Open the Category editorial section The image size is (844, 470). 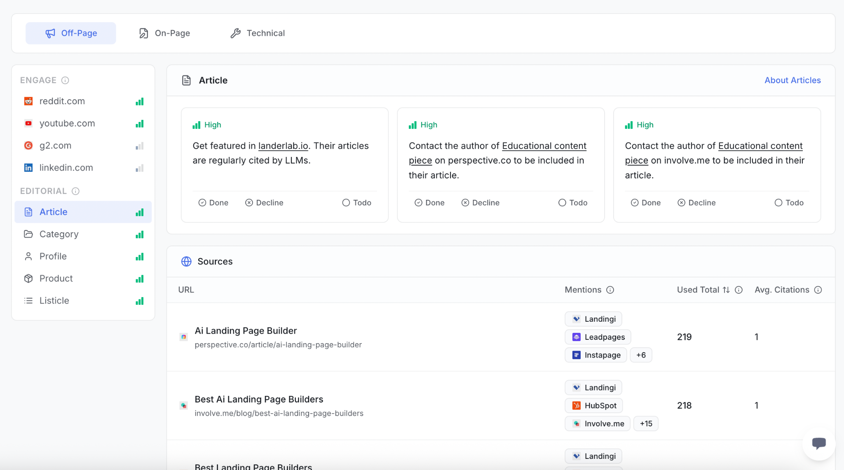pos(83,234)
